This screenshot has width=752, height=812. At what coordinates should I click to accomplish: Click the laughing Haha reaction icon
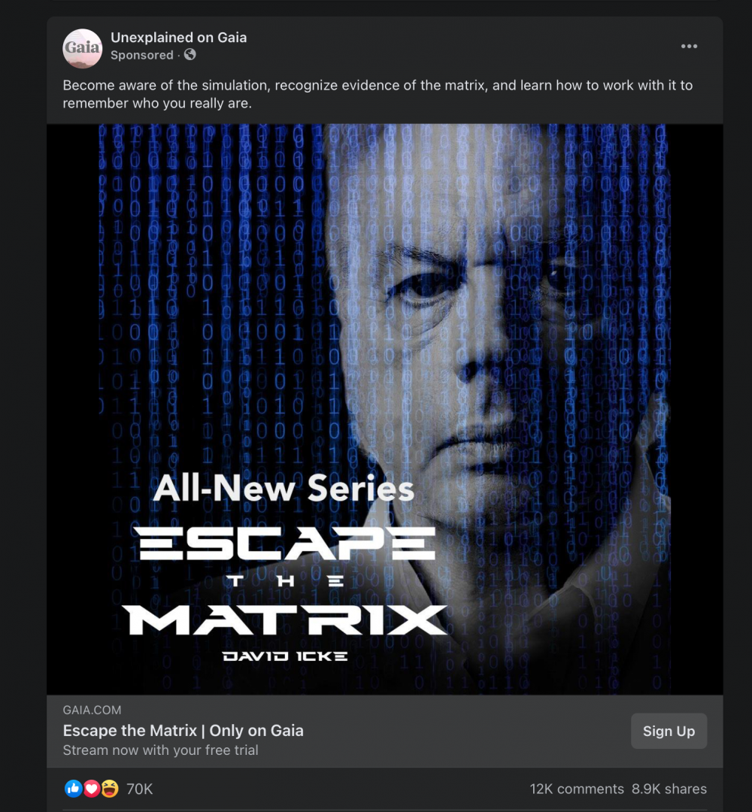point(109,789)
